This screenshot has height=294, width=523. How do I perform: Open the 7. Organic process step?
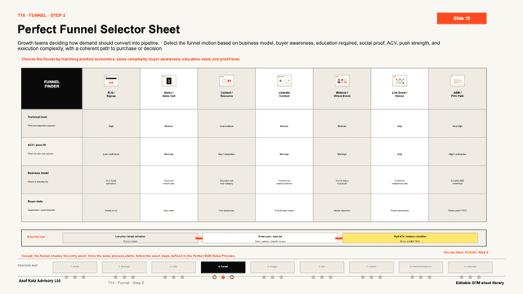[371, 267]
